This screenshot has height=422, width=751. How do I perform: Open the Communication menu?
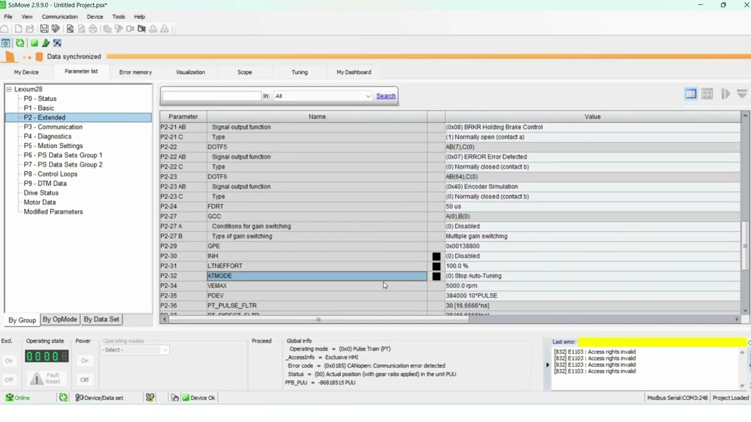pos(59,16)
